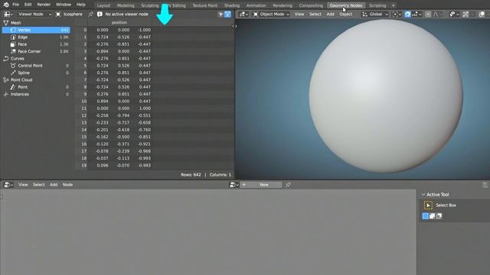Screen dimensions: 490x275
Task: Switch to the Animation workspace tab
Action: tap(256, 5)
